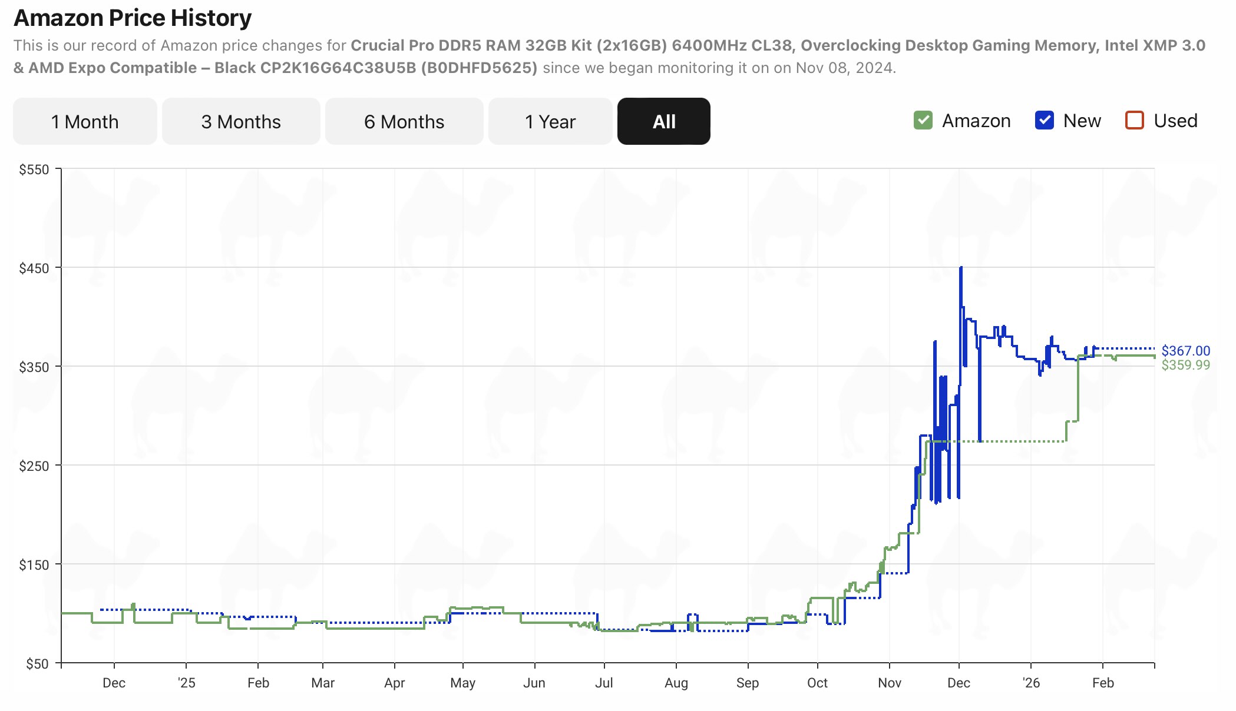Click the Jul label on x-axis
Screen dimensions: 1236x711
(604, 683)
